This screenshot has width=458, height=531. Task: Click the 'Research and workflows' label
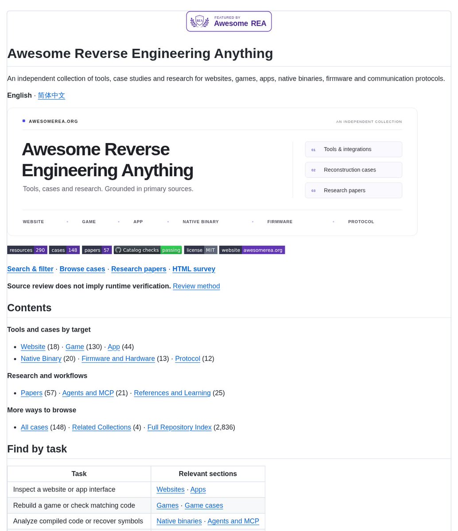(x=47, y=376)
